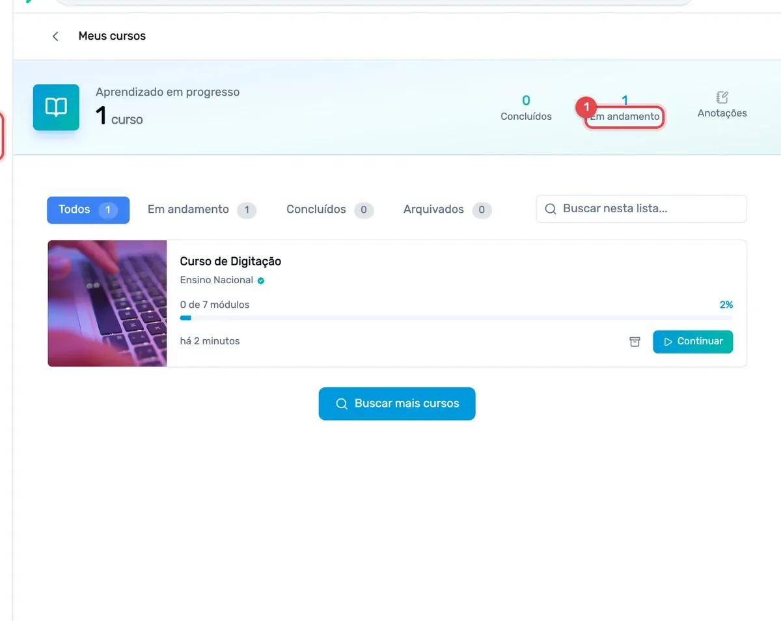Go back using the arrow beside Meus cursos
The height and width of the screenshot is (621, 781).
(x=55, y=36)
